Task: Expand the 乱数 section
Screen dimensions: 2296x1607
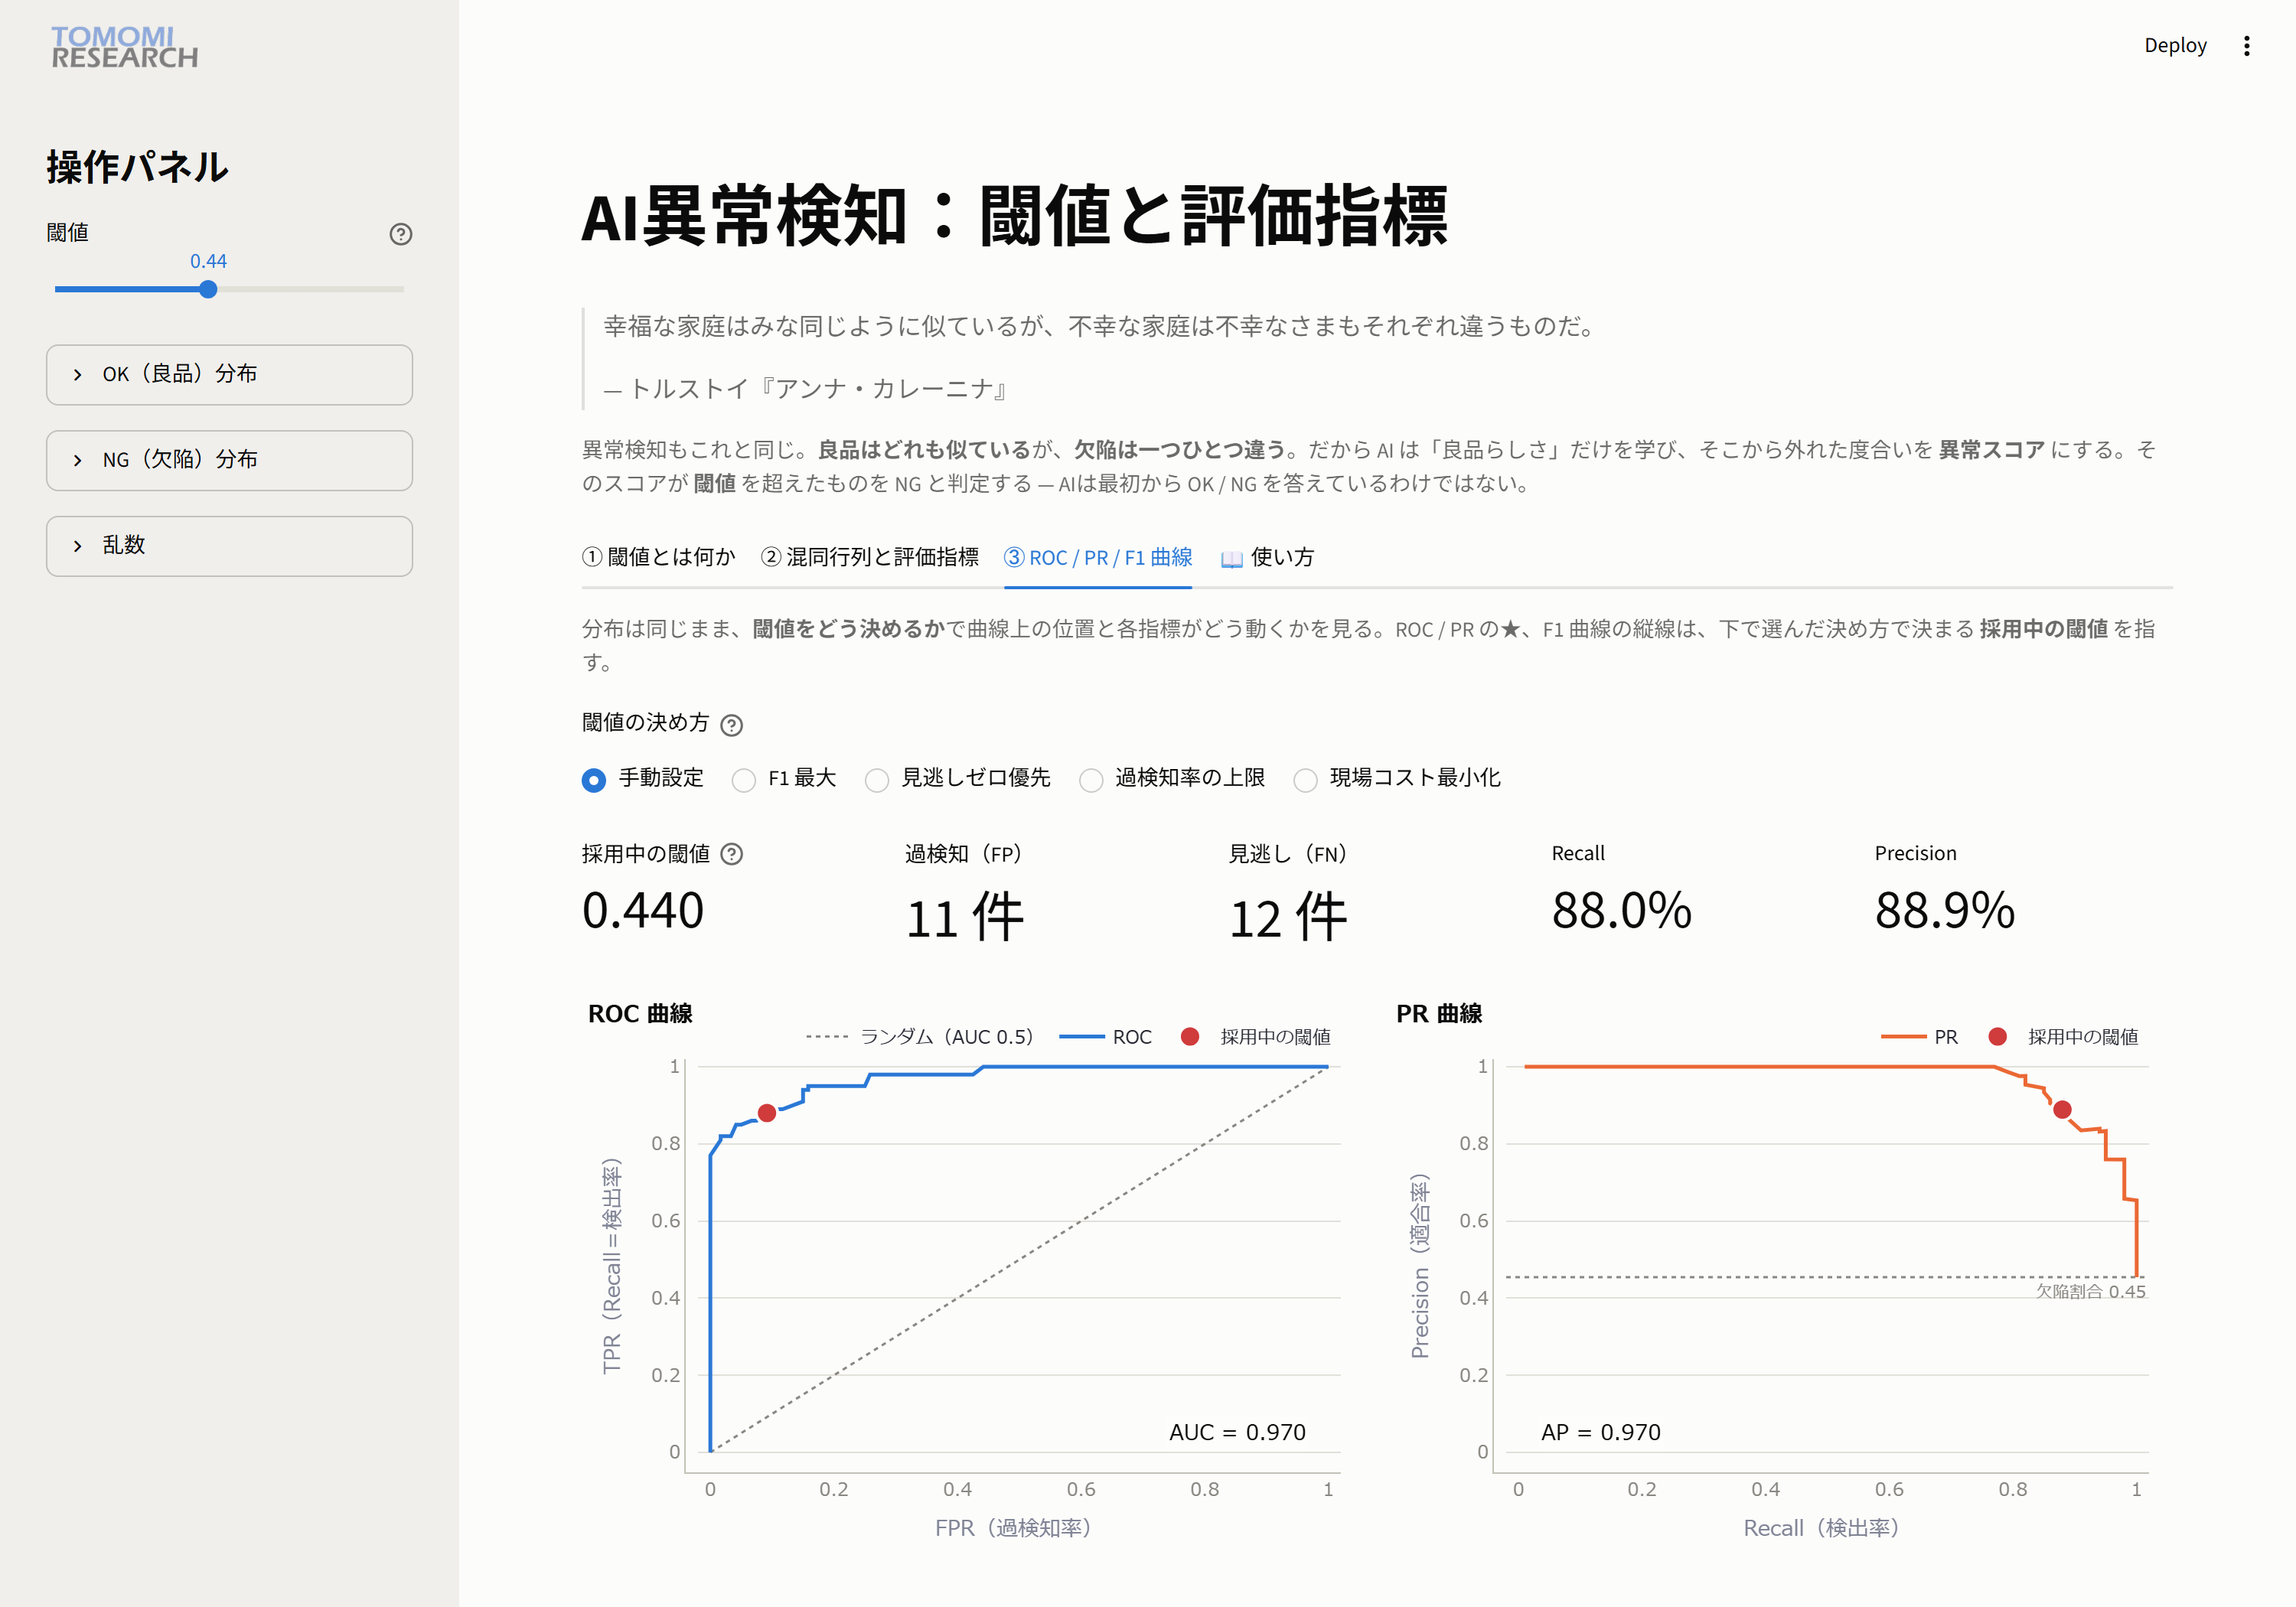Action: pyautogui.click(x=229, y=546)
